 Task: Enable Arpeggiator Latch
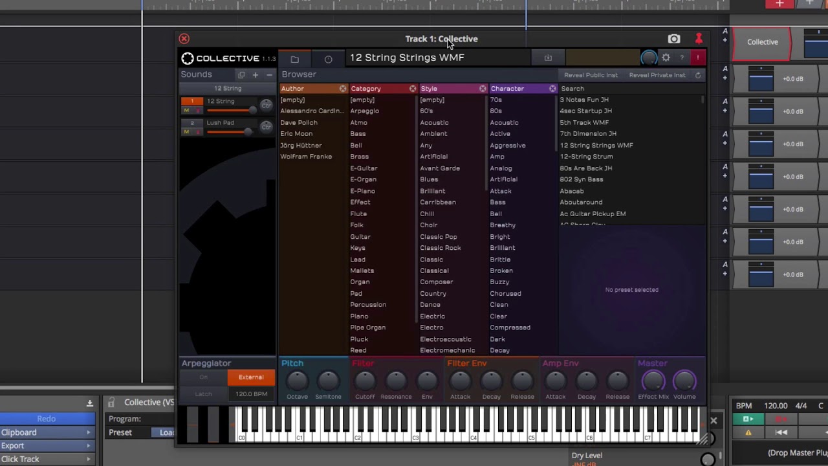point(204,394)
